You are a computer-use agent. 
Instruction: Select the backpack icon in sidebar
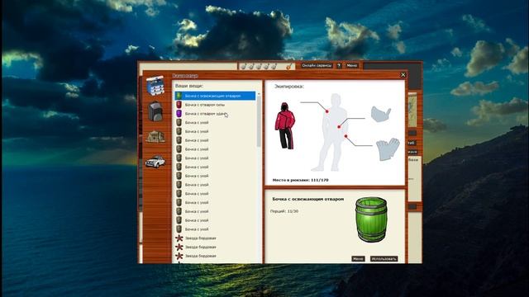pyautogui.click(x=155, y=111)
